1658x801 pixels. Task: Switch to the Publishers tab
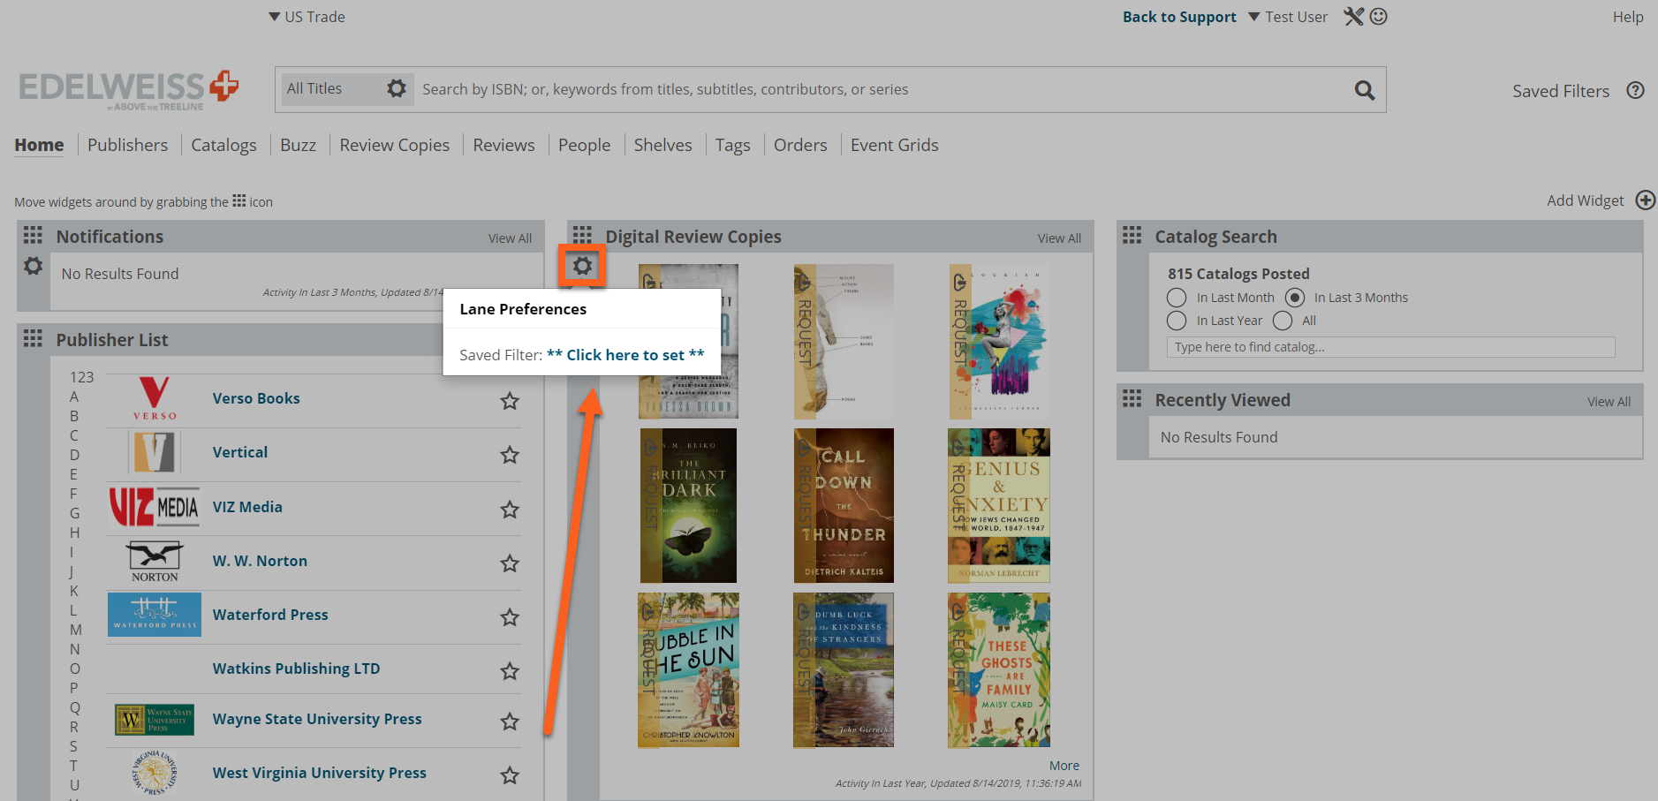(127, 145)
